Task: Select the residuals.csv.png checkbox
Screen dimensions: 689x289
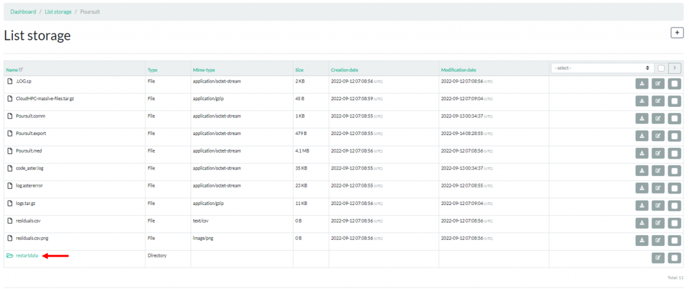Action: (674, 240)
